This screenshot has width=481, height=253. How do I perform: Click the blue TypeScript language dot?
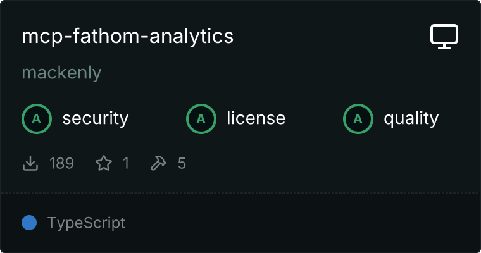(x=29, y=223)
